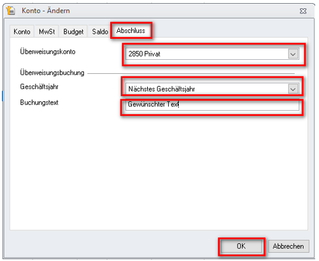Click the Nächstes Geschäftsjahr combo field
Viewport: 319px width, 261px height.
click(212, 89)
